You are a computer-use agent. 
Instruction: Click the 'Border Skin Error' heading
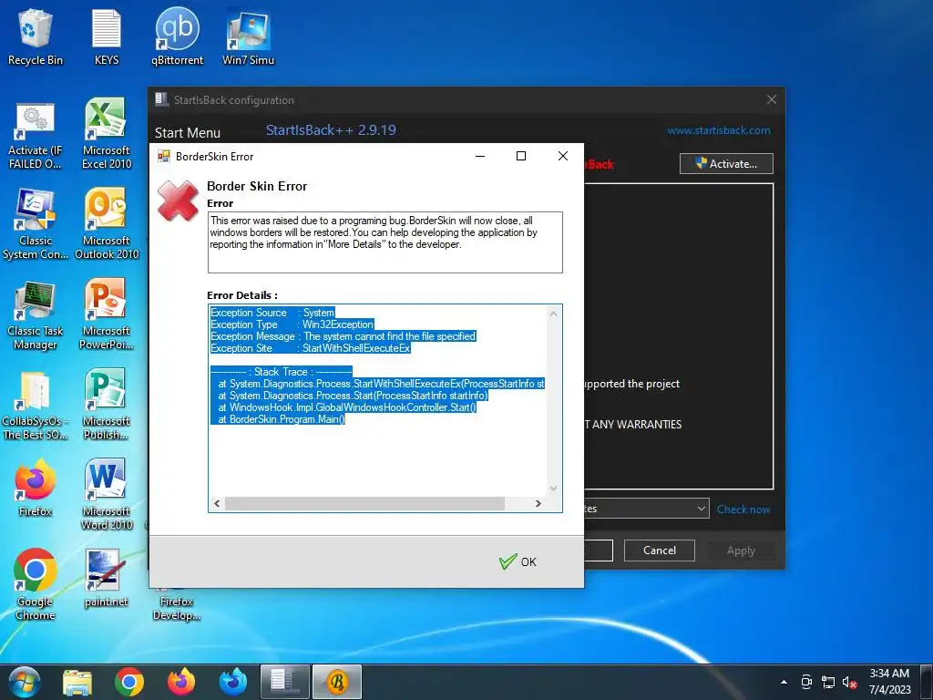[x=257, y=186]
